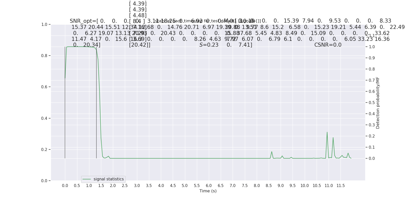Click the "3.5" time axis tick label
406x203 pixels.
[x=149, y=186]
